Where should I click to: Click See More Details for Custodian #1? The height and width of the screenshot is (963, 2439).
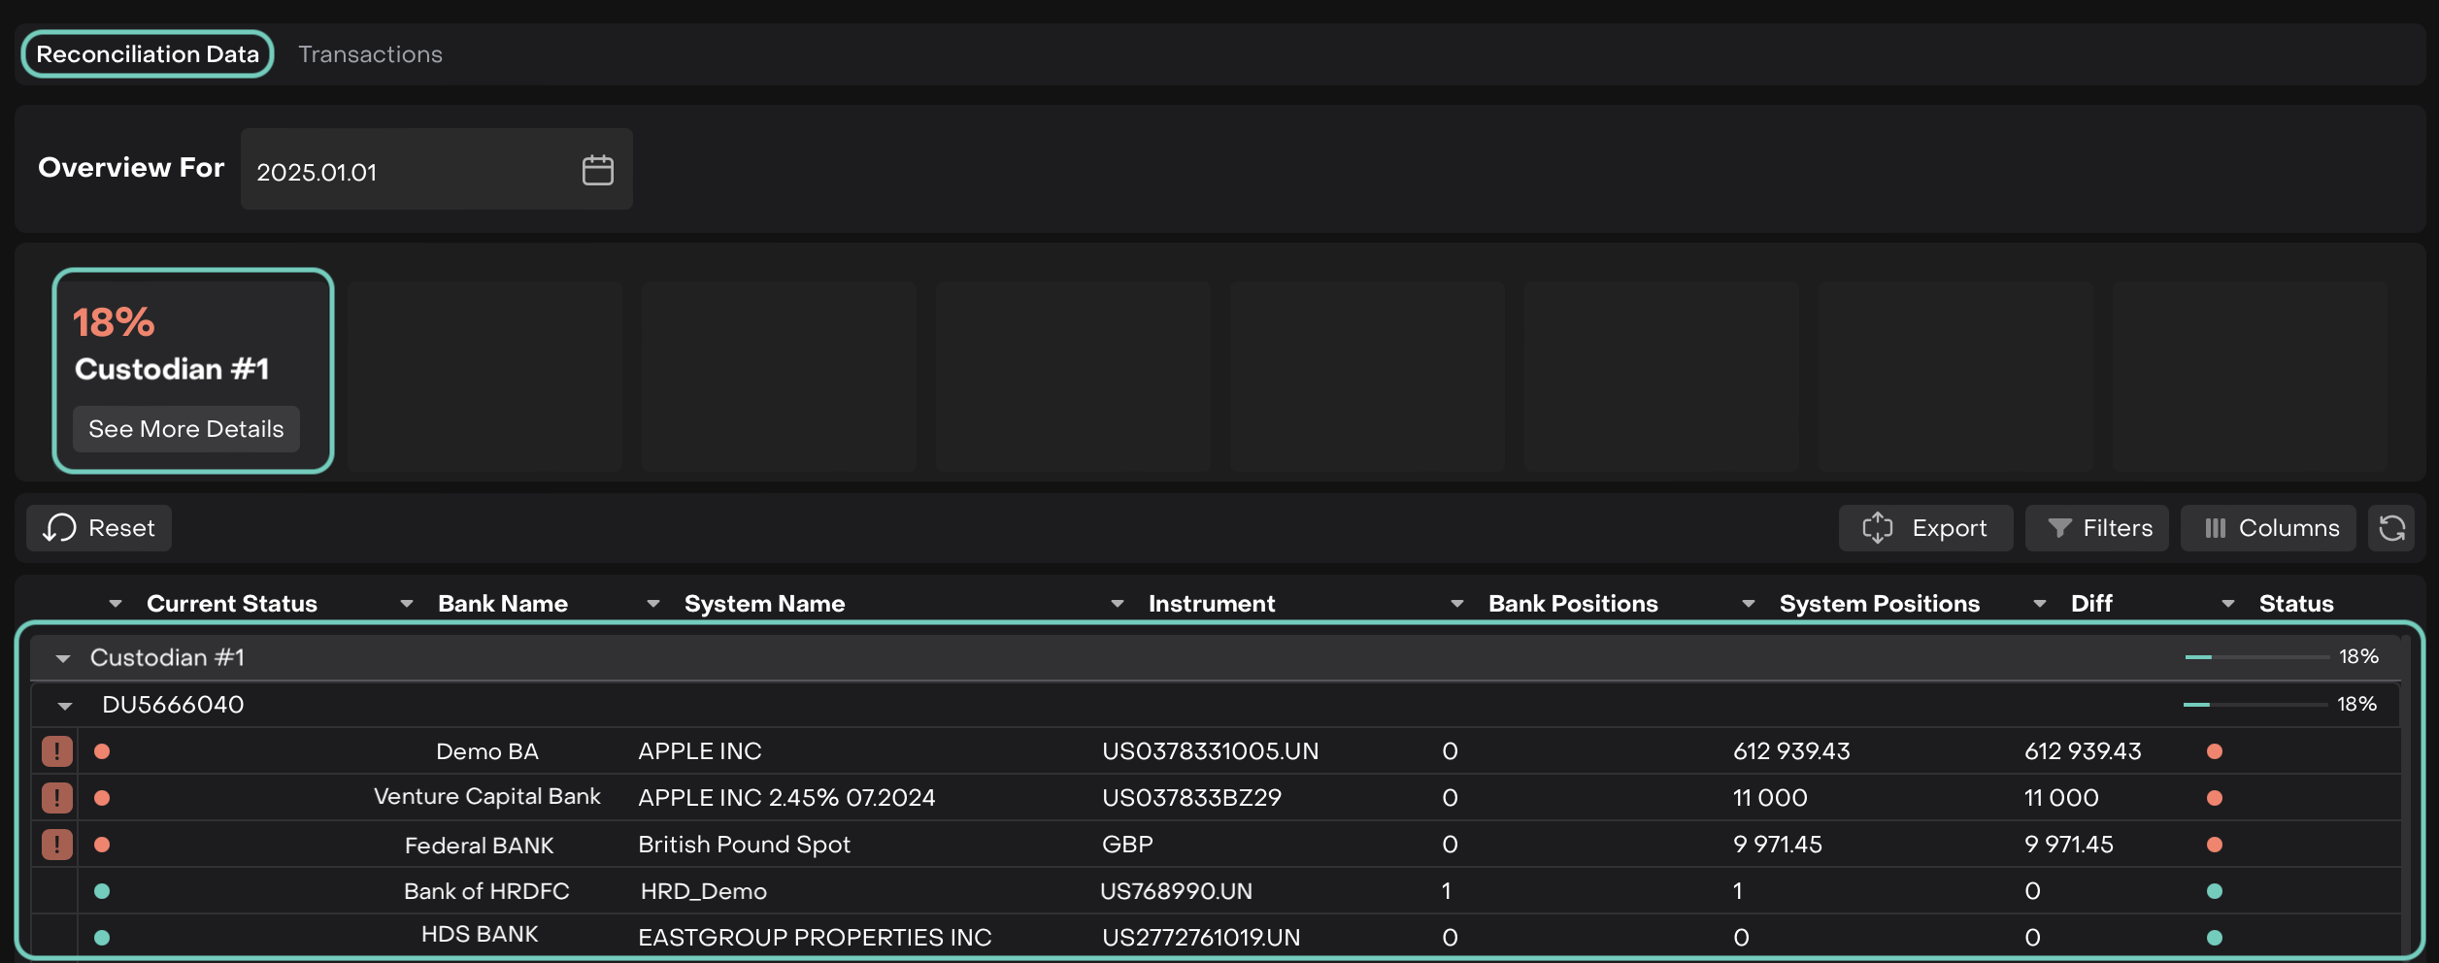point(186,429)
